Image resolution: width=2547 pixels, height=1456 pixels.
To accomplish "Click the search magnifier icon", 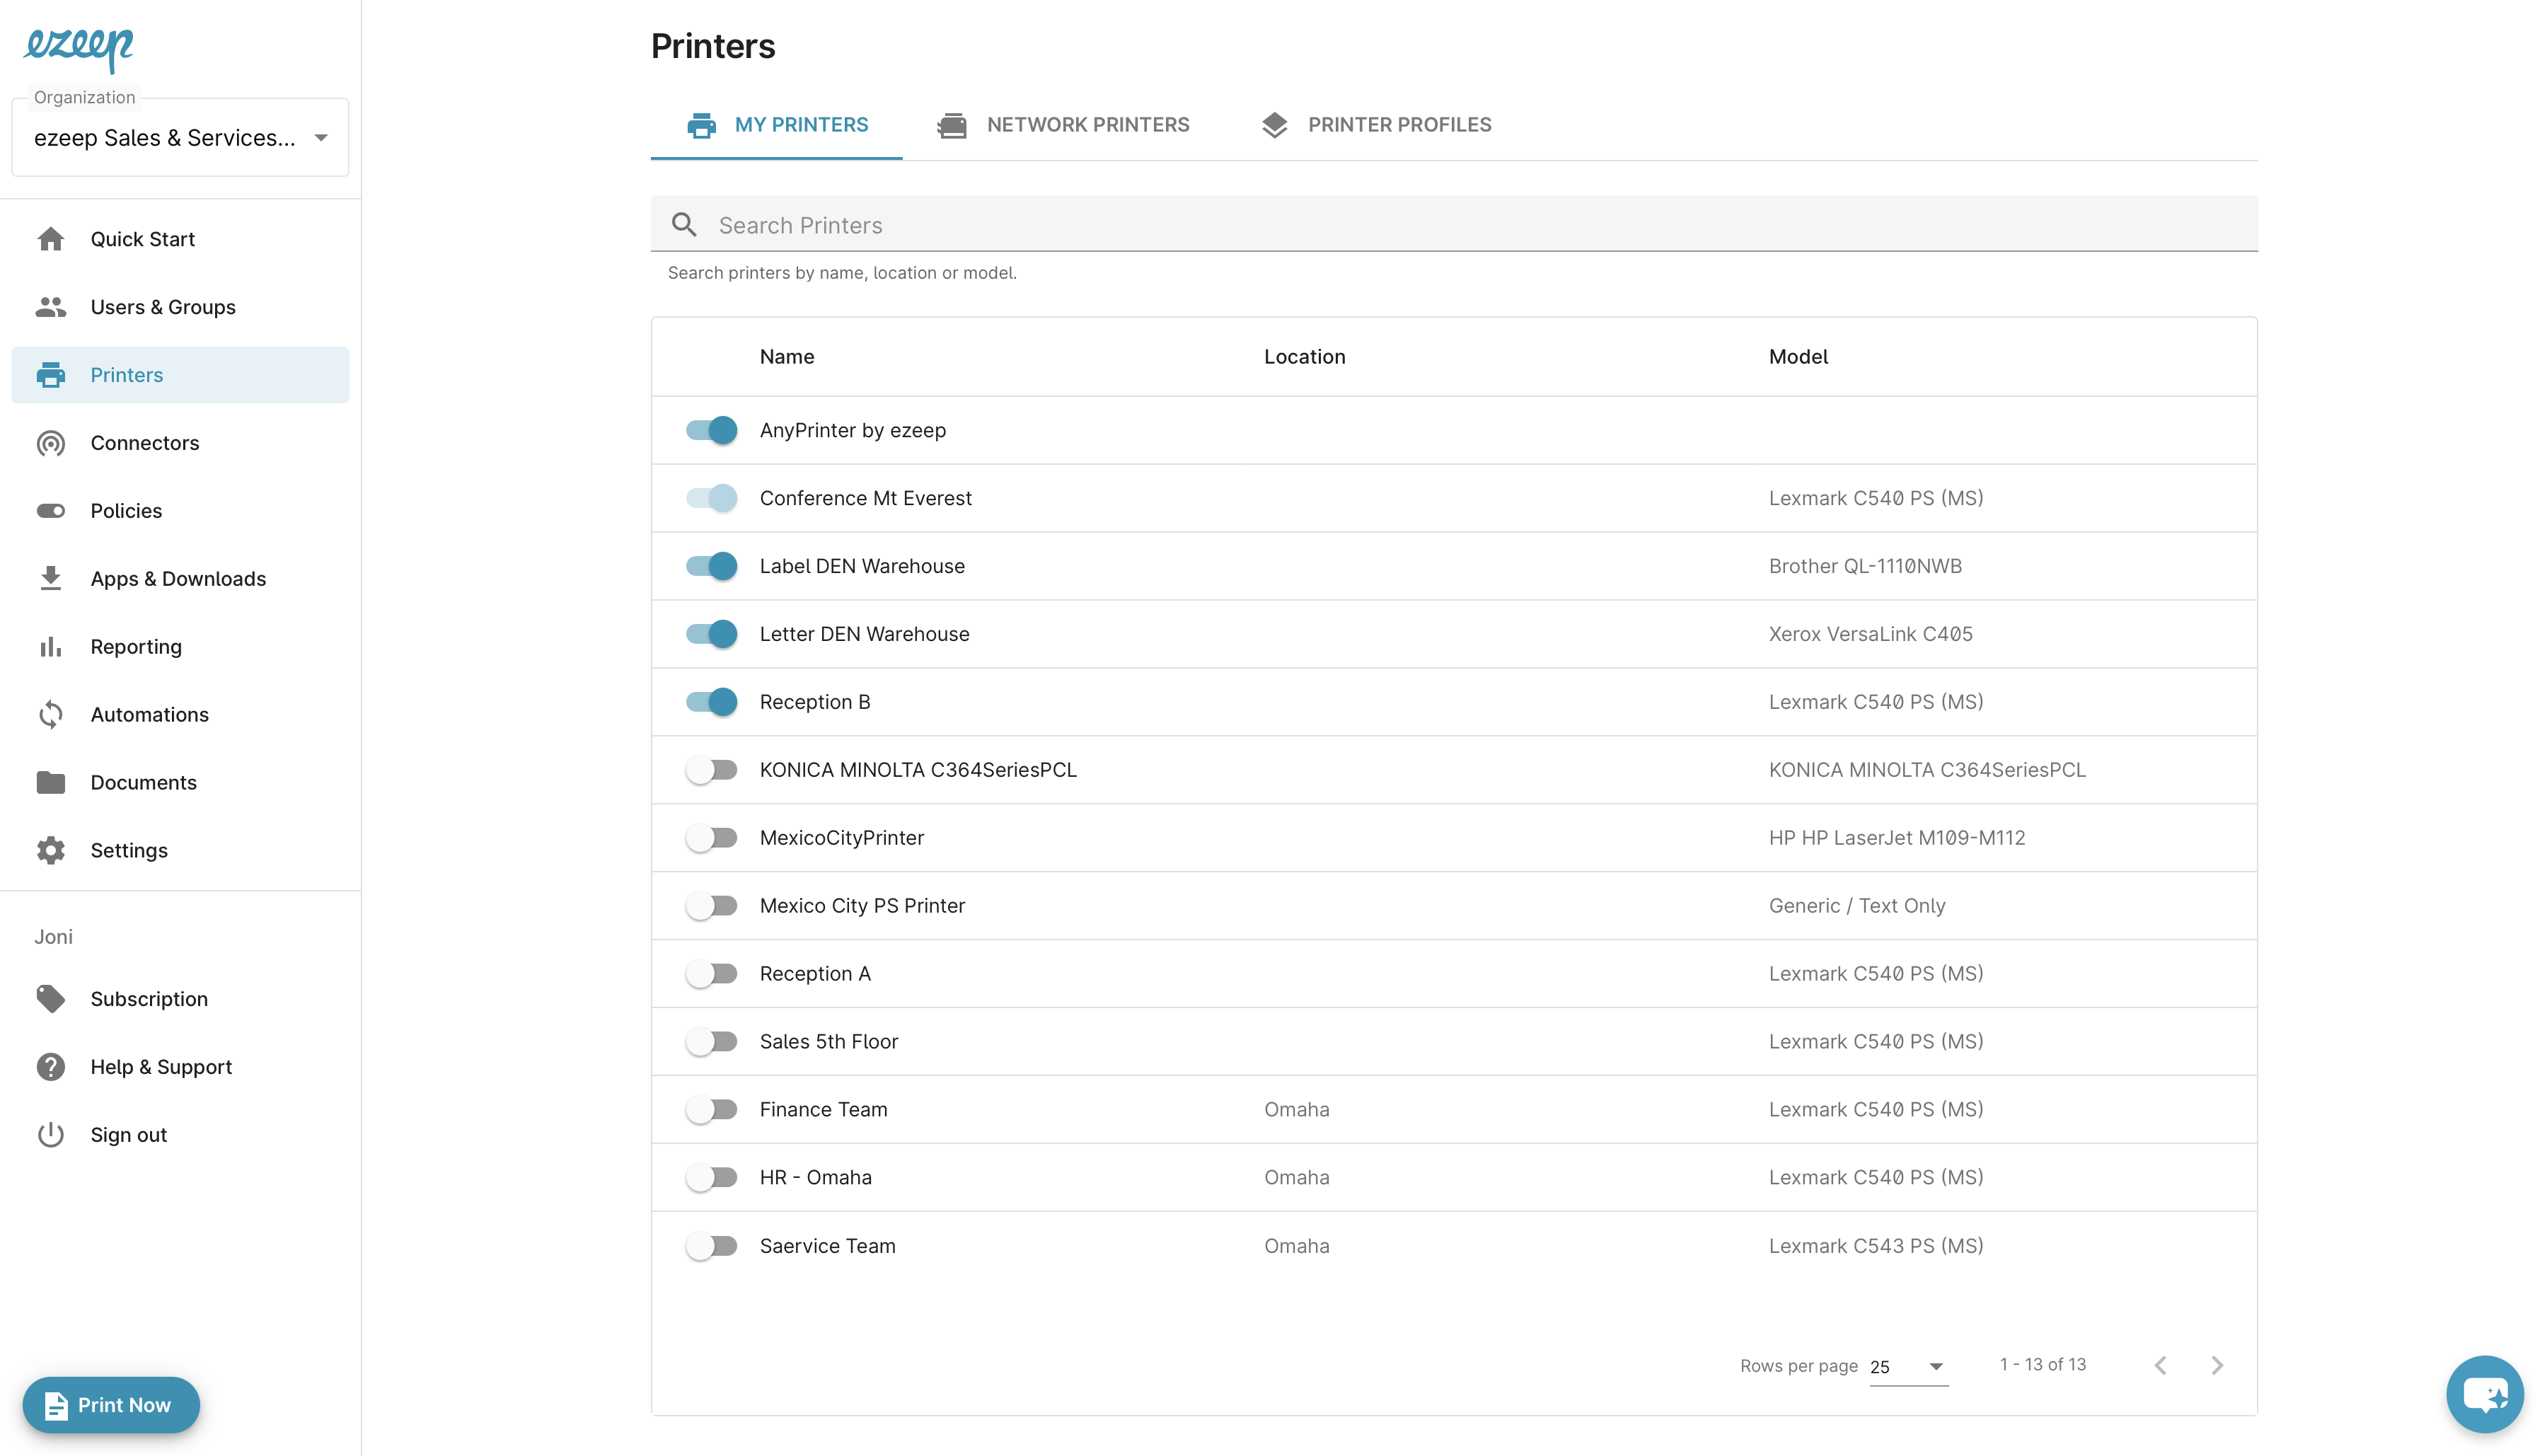I will 684,225.
